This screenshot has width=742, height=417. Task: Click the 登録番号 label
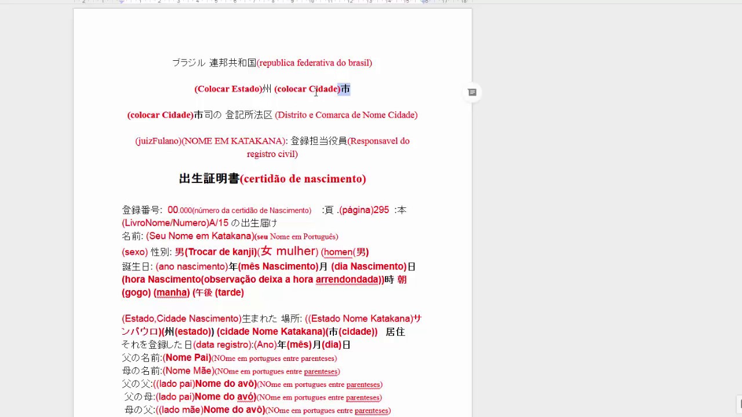[140, 210]
